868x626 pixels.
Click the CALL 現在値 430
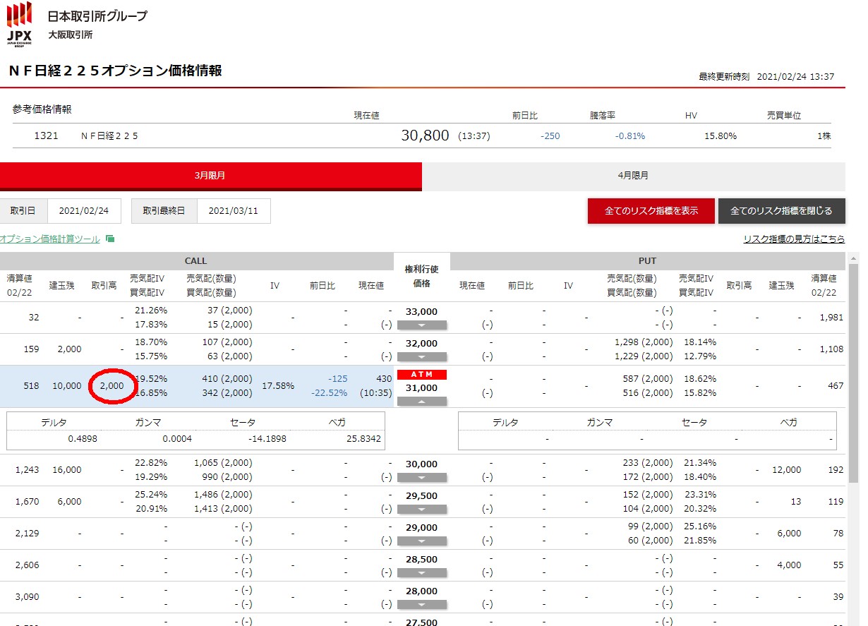tap(384, 379)
